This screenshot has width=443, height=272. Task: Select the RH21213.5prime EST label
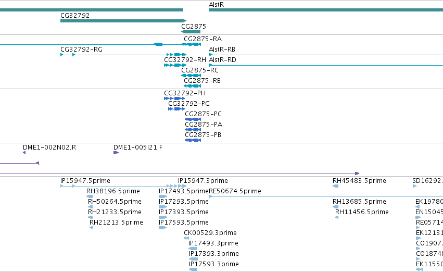click(x=116, y=223)
